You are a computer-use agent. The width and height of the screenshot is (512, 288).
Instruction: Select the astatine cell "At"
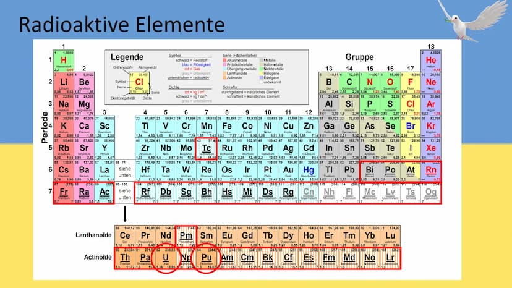(x=411, y=171)
